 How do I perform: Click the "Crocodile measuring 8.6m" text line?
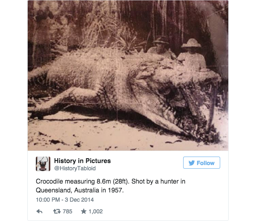(x=73, y=181)
